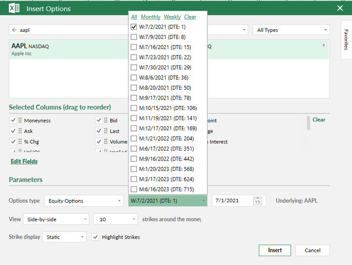Open the dropdown arrow left of All Types
The width and height of the screenshot is (352, 265).
coord(244,30)
